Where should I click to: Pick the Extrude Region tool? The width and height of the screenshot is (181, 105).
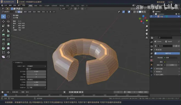coord(4,36)
